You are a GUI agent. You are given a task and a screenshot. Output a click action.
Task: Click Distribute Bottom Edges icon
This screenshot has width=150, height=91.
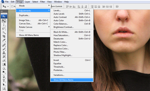(x=99, y=6)
